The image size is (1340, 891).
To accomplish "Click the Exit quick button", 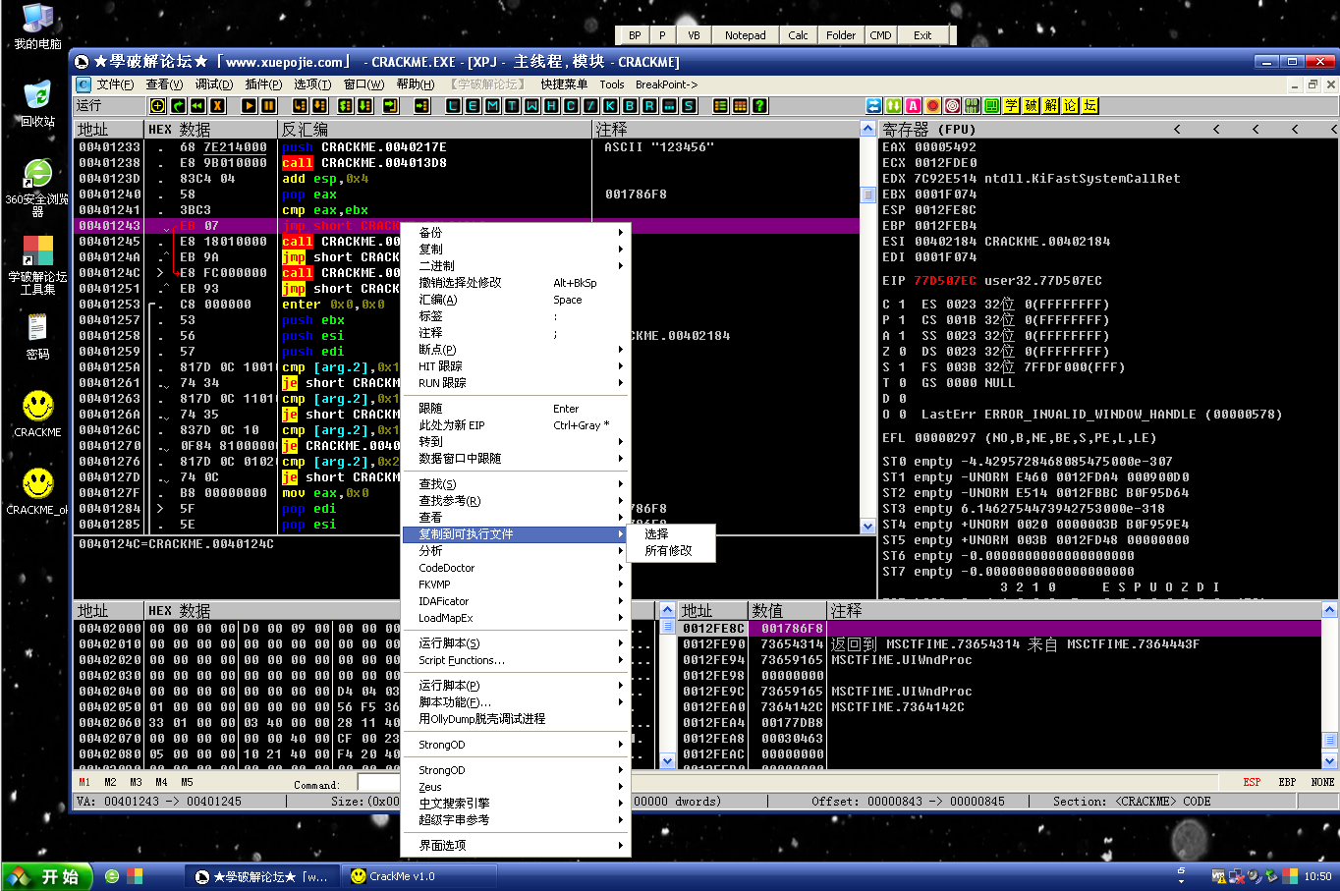I will [x=922, y=35].
